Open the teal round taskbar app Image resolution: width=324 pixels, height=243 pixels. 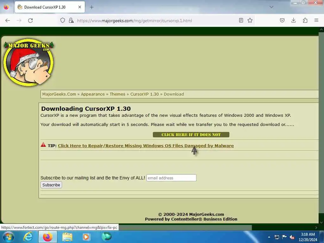coord(107,237)
